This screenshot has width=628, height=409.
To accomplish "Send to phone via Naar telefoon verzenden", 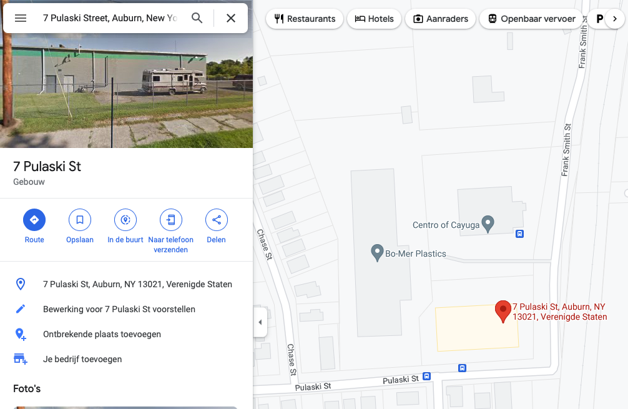I will tap(171, 220).
